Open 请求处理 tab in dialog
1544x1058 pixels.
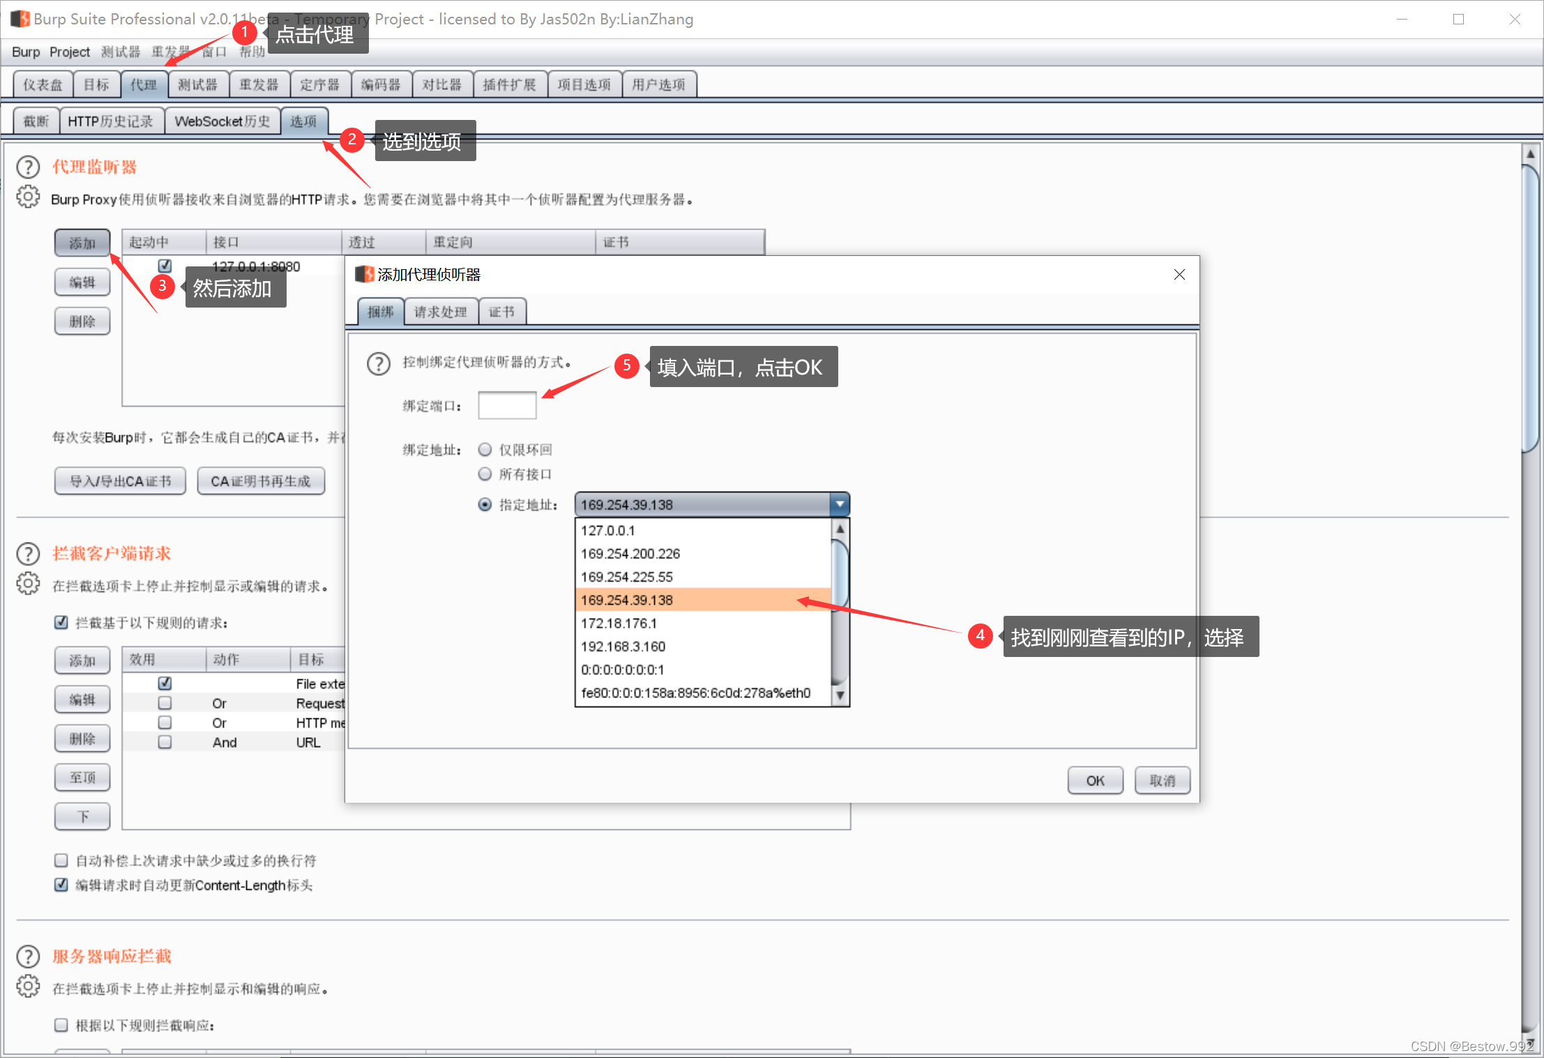tap(441, 312)
